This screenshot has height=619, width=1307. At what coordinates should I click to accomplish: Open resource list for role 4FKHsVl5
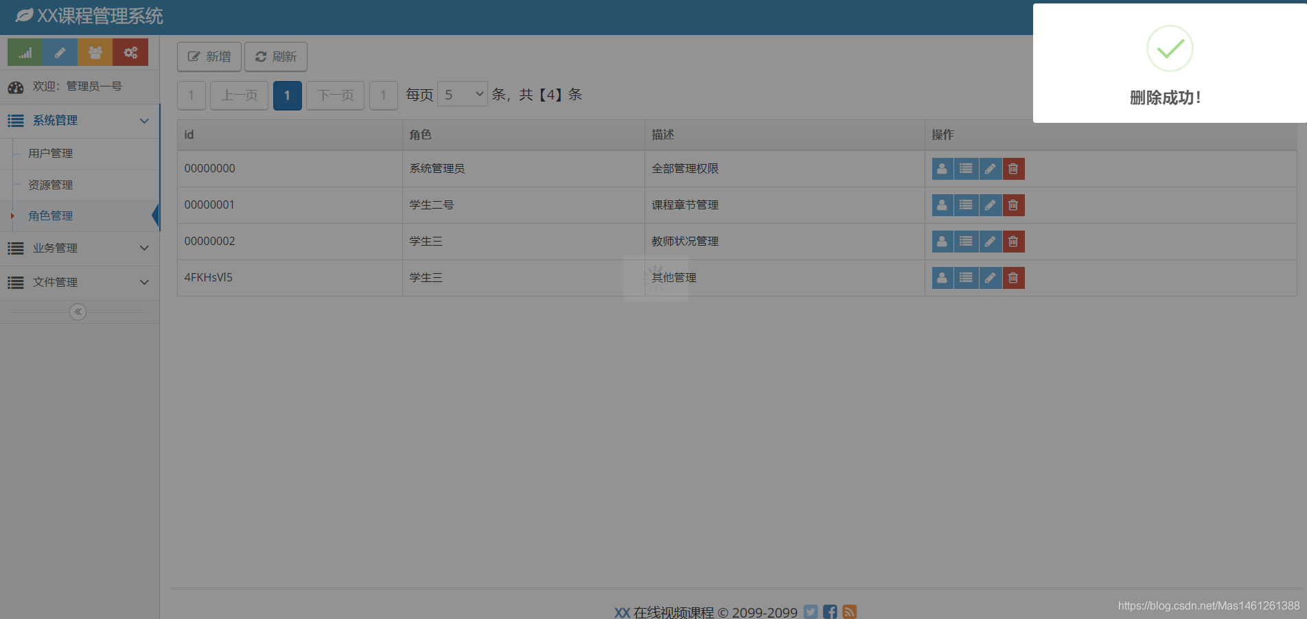(966, 278)
